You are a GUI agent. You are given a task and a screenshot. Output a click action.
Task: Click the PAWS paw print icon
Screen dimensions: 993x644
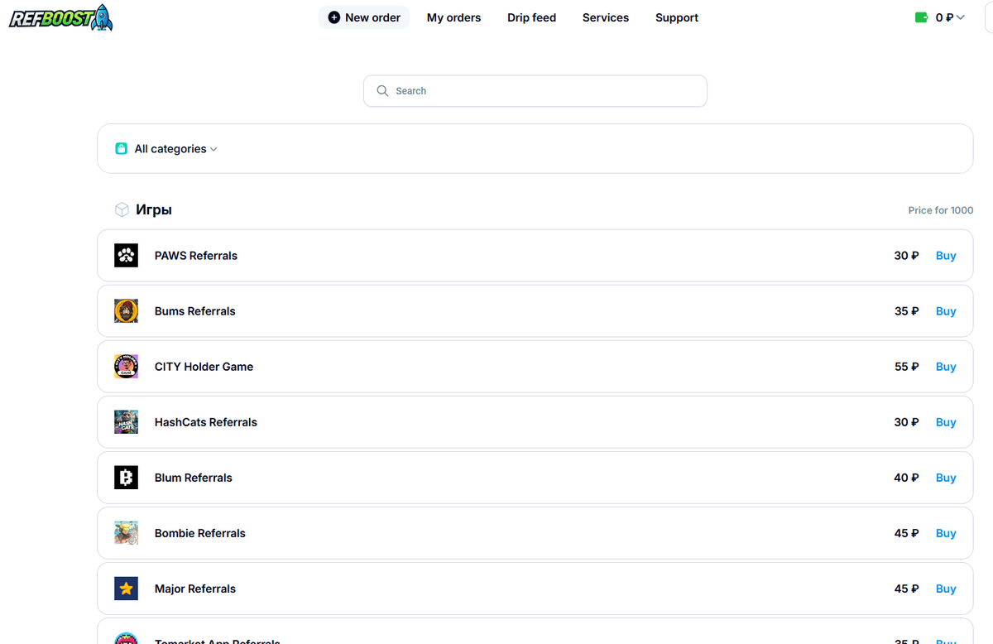[126, 256]
